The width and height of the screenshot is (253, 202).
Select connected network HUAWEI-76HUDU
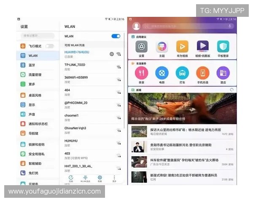coord(92,54)
